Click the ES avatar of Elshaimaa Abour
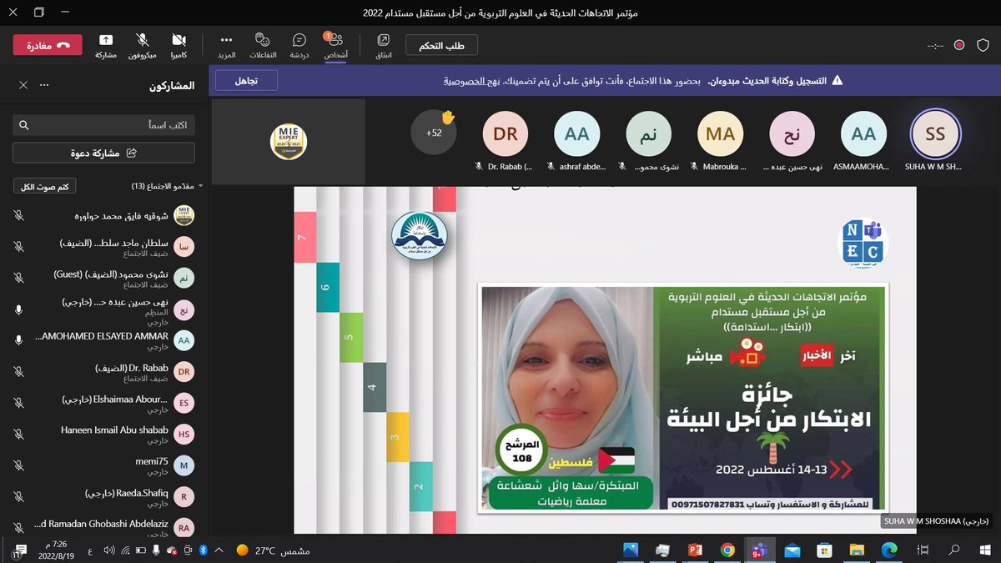The height and width of the screenshot is (563, 1001). (184, 404)
